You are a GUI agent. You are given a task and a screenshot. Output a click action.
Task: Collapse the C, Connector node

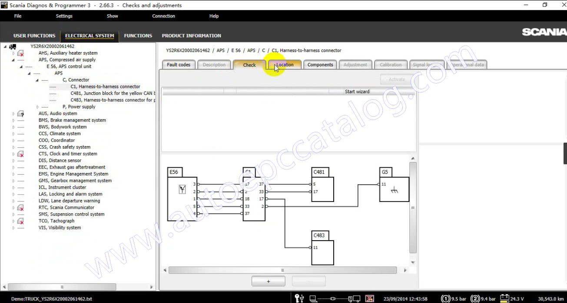click(x=37, y=80)
